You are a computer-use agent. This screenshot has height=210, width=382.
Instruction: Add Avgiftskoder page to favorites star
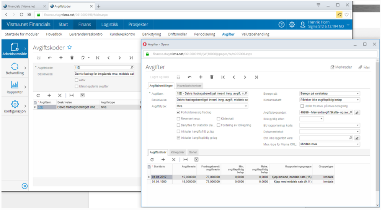coord(70,47)
